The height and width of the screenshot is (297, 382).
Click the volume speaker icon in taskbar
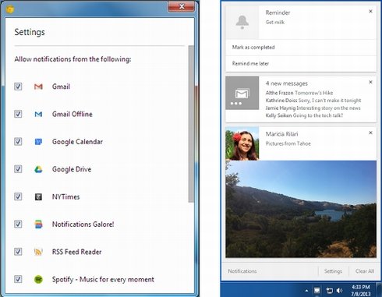point(339,290)
